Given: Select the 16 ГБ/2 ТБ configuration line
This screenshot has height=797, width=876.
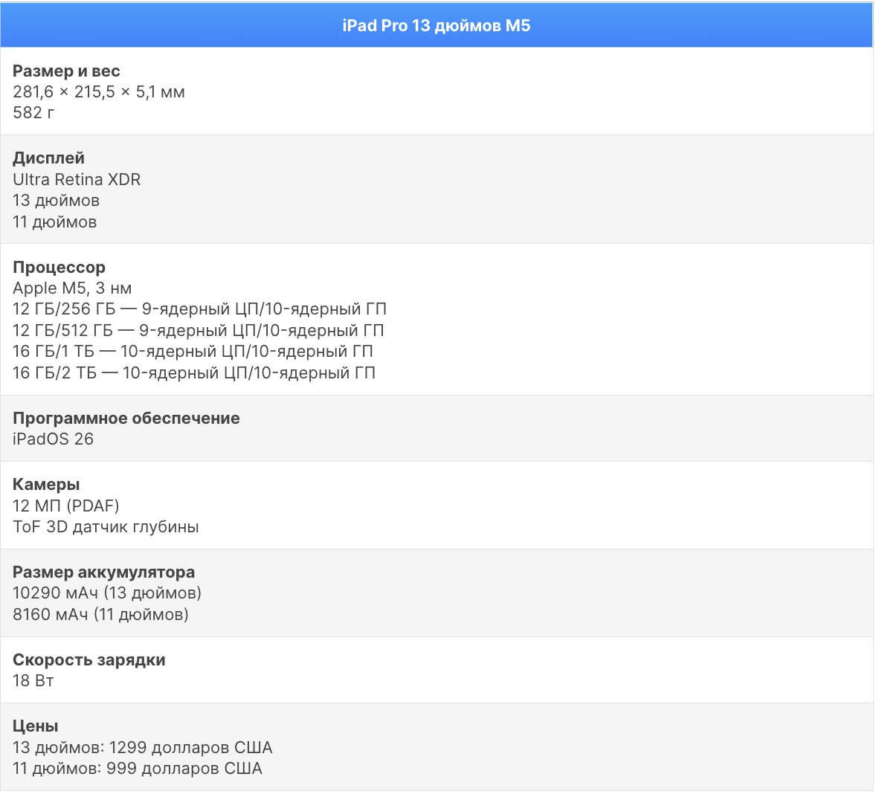Looking at the screenshot, I should point(193,373).
